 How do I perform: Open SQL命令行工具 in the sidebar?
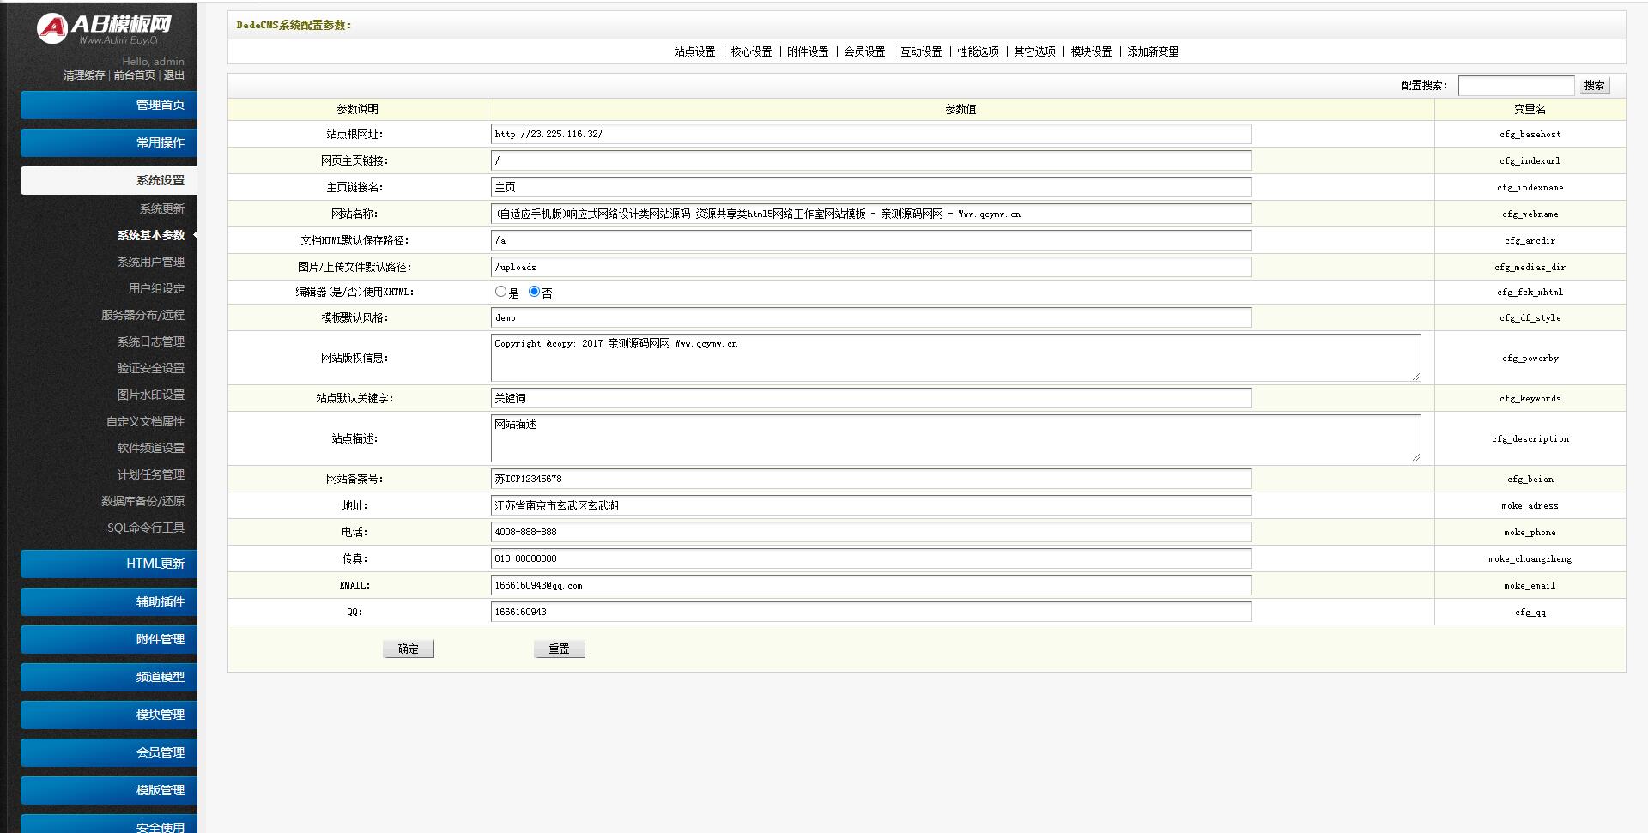pos(146,528)
